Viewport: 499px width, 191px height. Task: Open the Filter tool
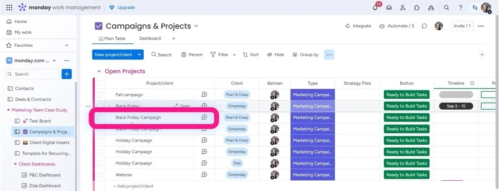click(x=220, y=55)
